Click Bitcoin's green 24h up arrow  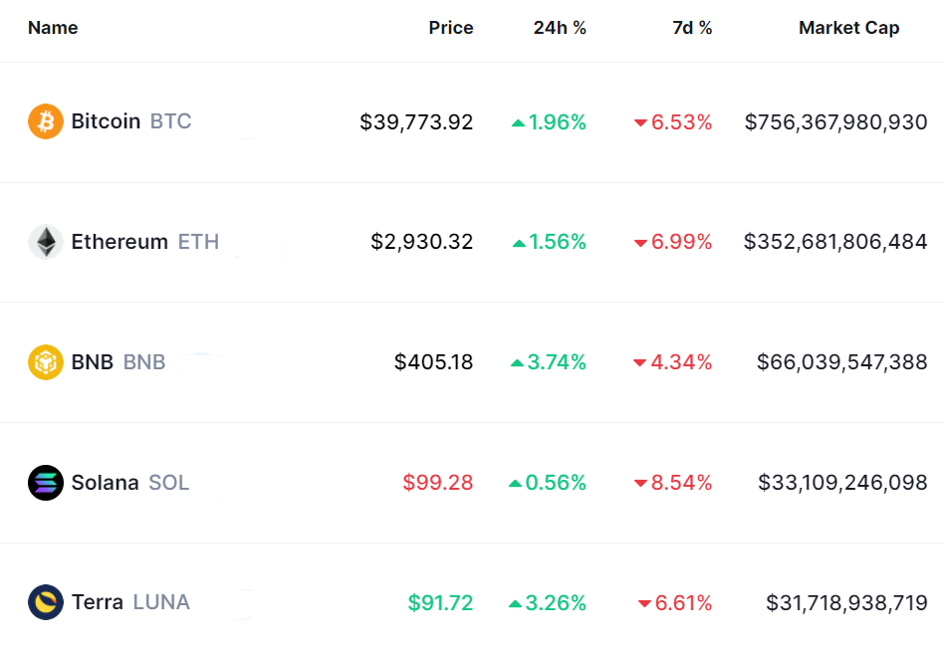pyautogui.click(x=518, y=122)
